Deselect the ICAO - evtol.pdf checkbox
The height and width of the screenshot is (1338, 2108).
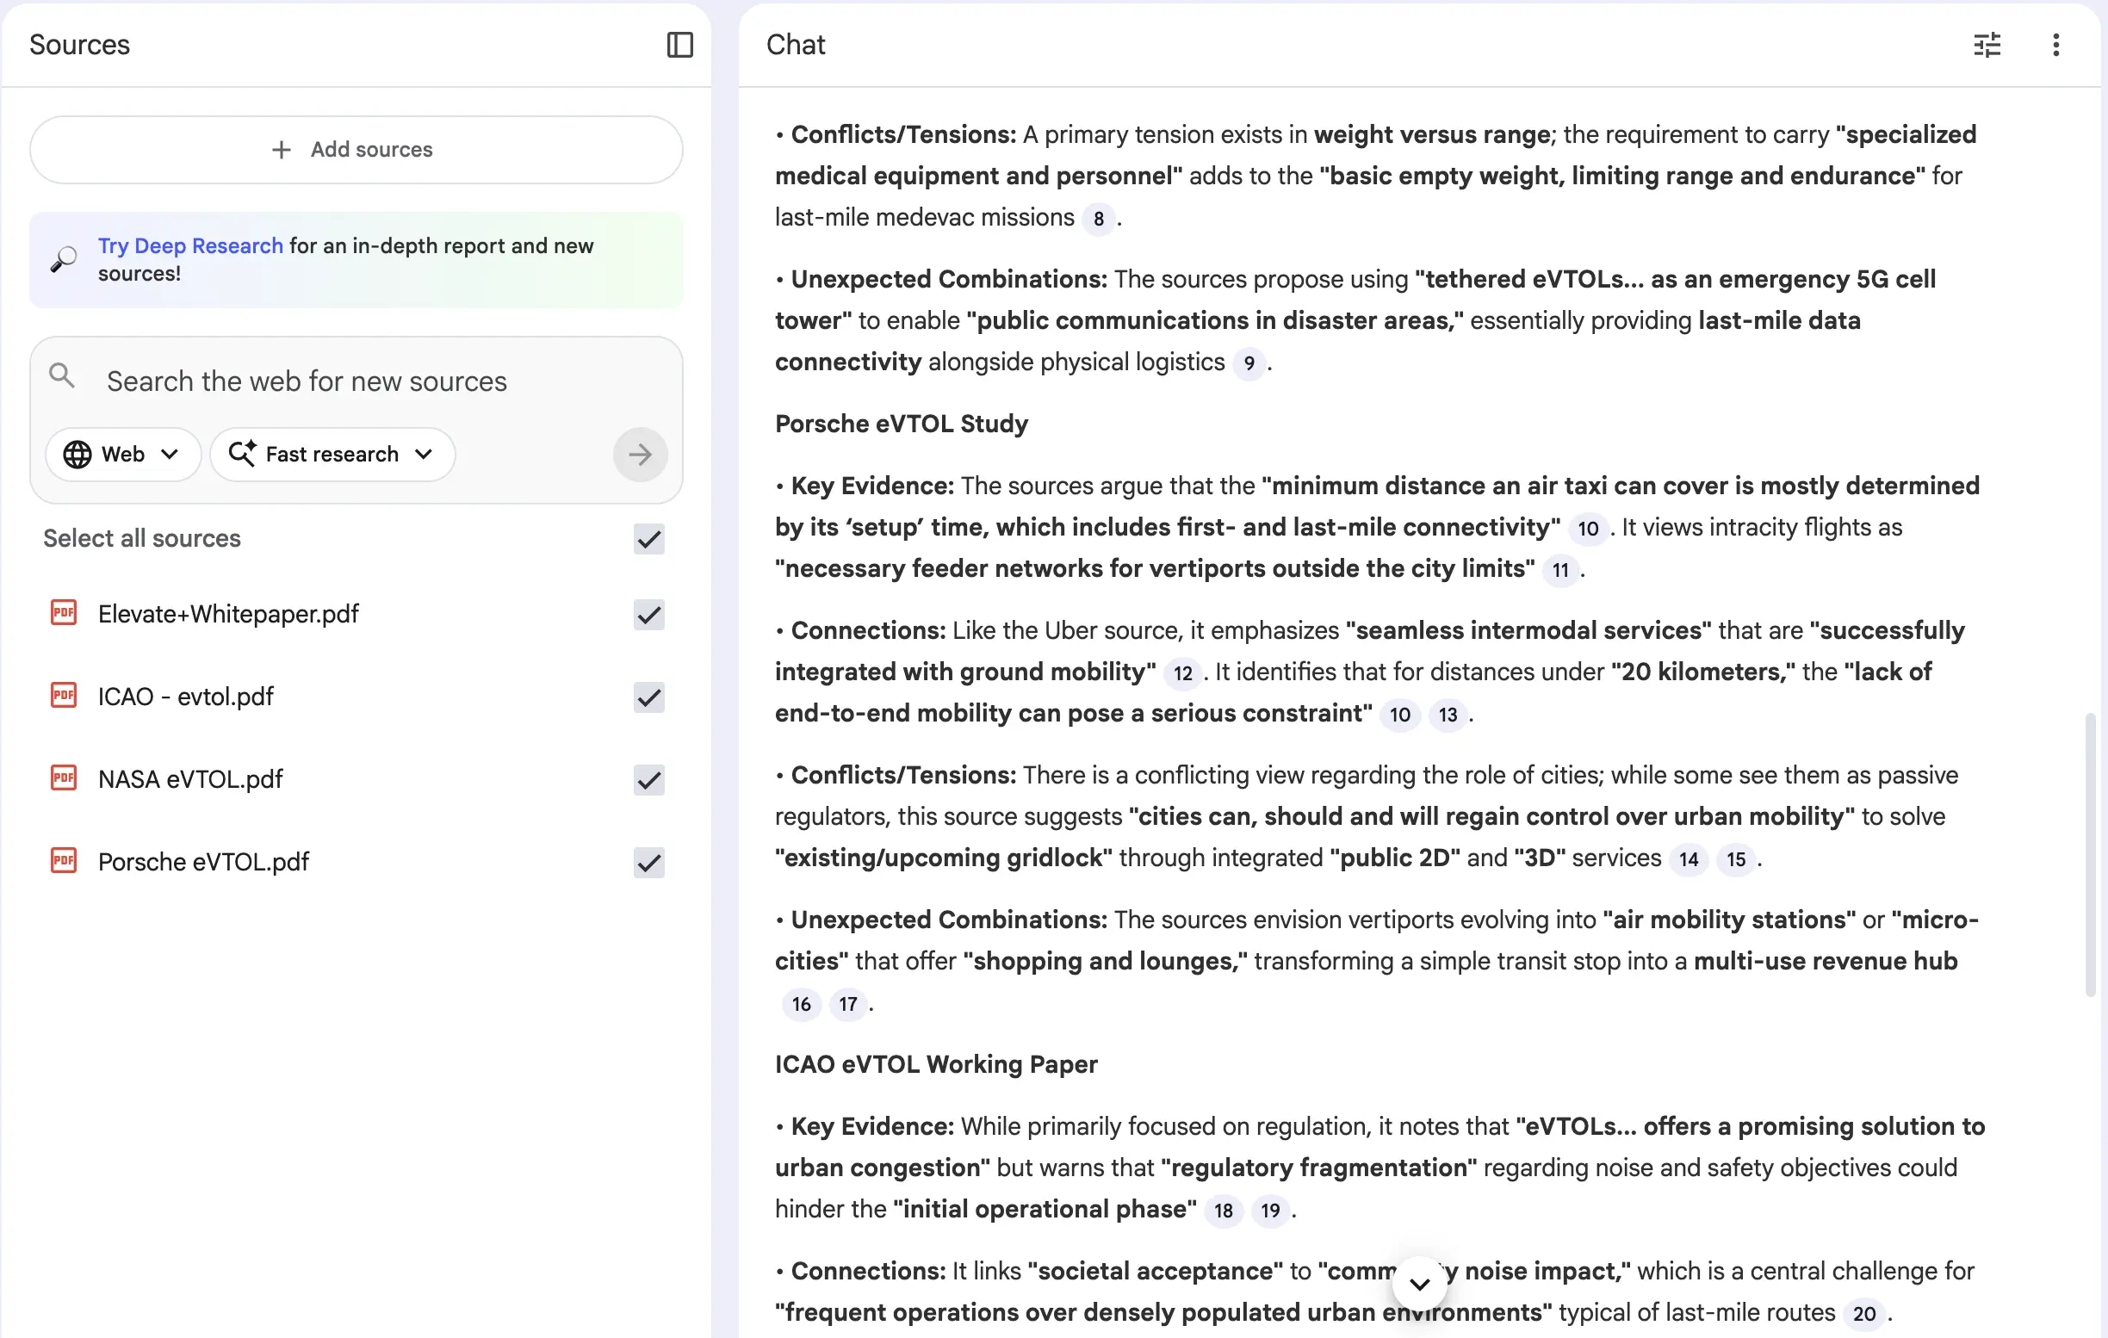(648, 697)
